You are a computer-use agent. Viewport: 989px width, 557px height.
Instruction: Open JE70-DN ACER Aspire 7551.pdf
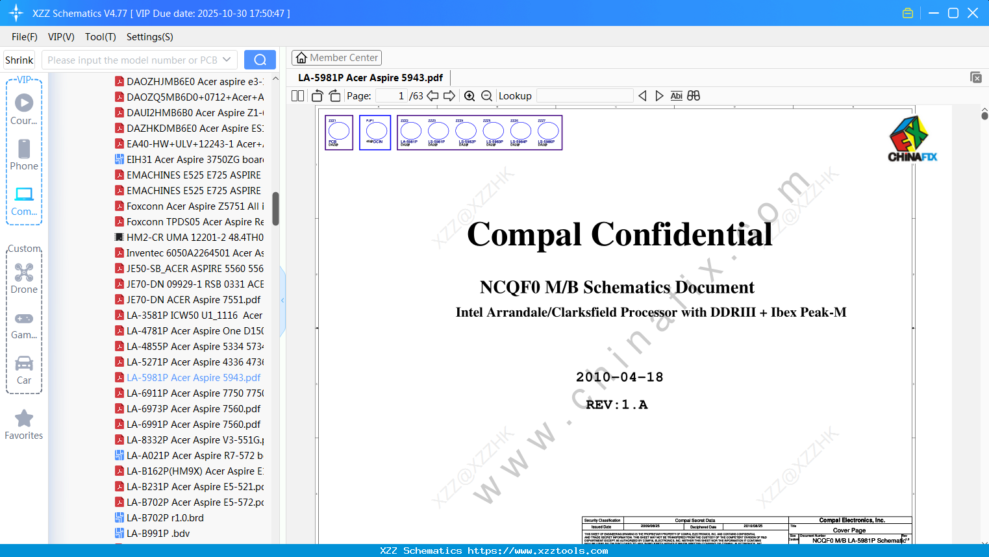pos(188,300)
